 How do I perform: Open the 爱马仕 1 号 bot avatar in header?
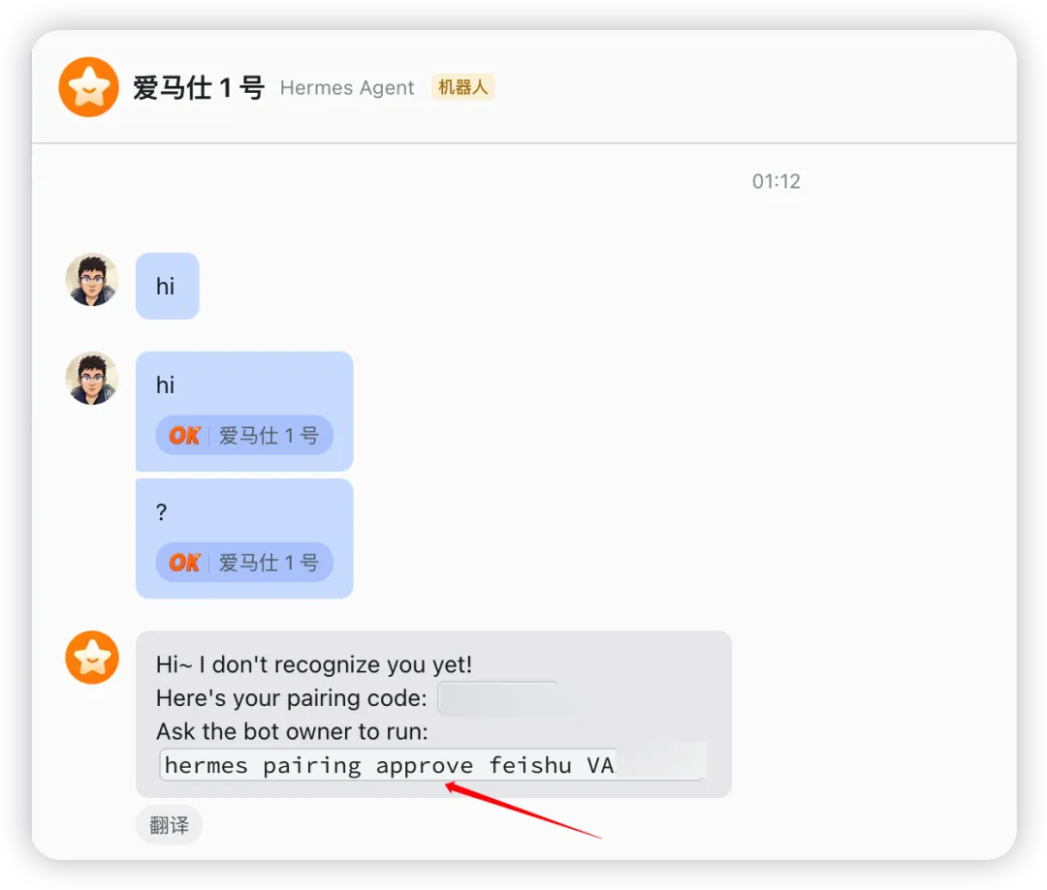point(89,87)
